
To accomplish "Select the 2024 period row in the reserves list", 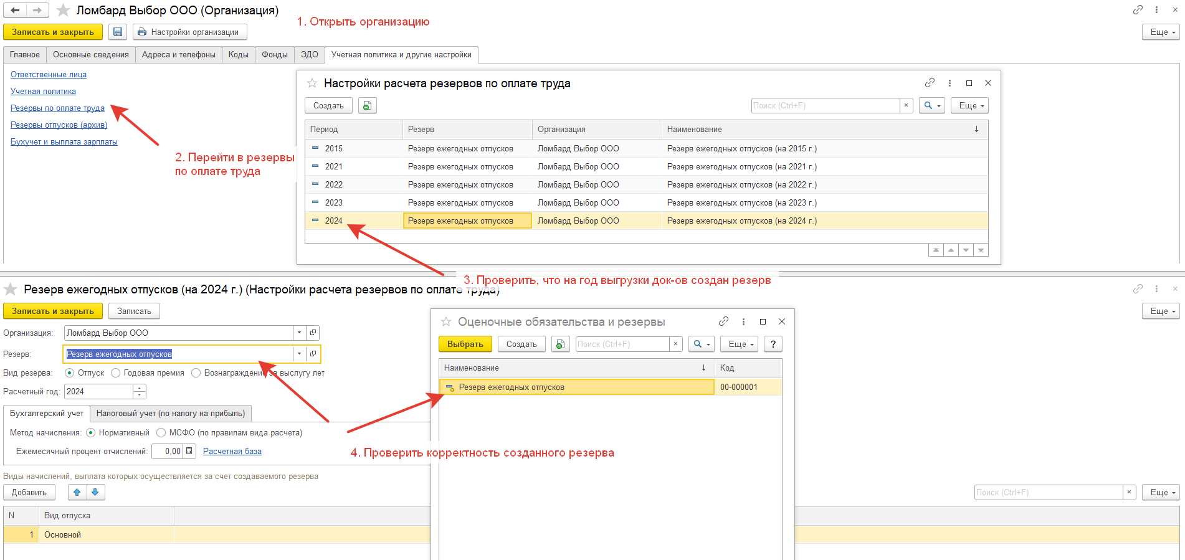I will coord(646,221).
